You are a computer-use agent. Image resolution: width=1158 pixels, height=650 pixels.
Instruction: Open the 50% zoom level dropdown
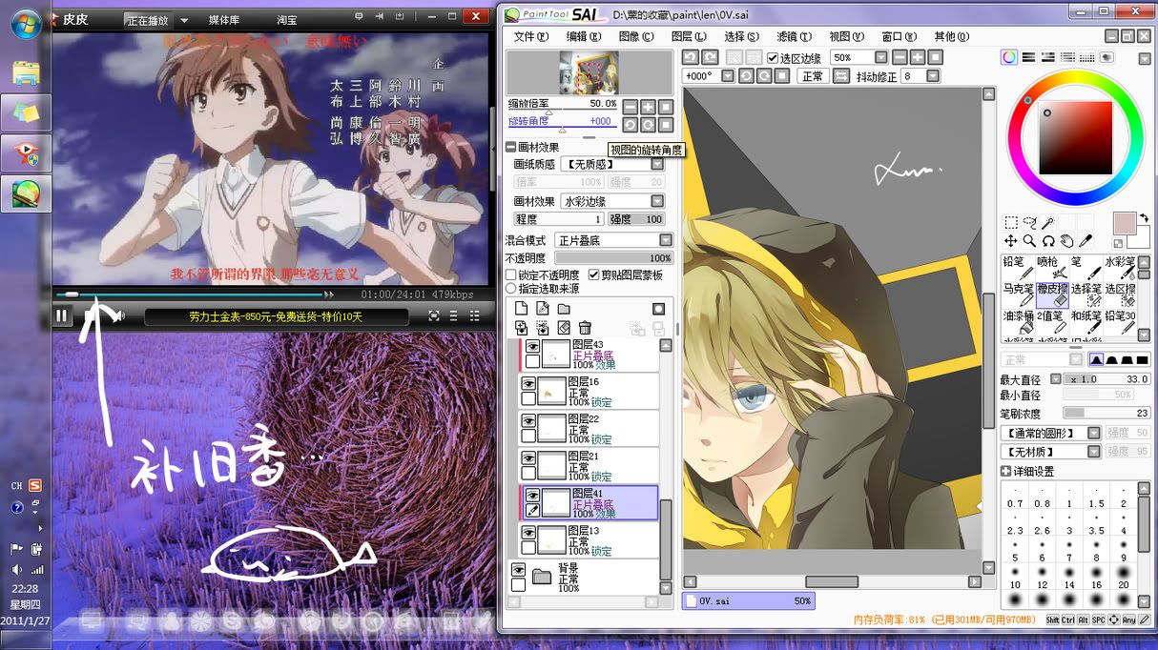[879, 58]
